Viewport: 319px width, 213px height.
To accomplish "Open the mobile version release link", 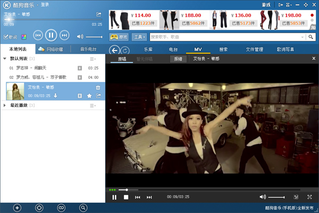I will pyautogui.click(x=289, y=208).
